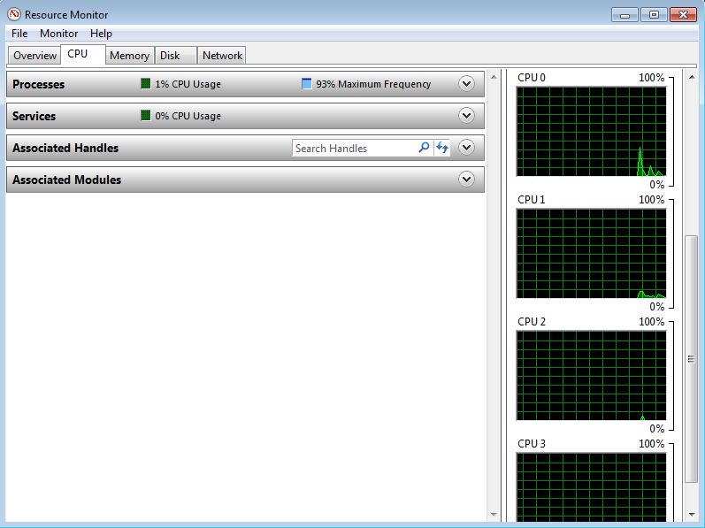This screenshot has height=528, width=705.
Task: Open the File menu
Action: (x=19, y=34)
